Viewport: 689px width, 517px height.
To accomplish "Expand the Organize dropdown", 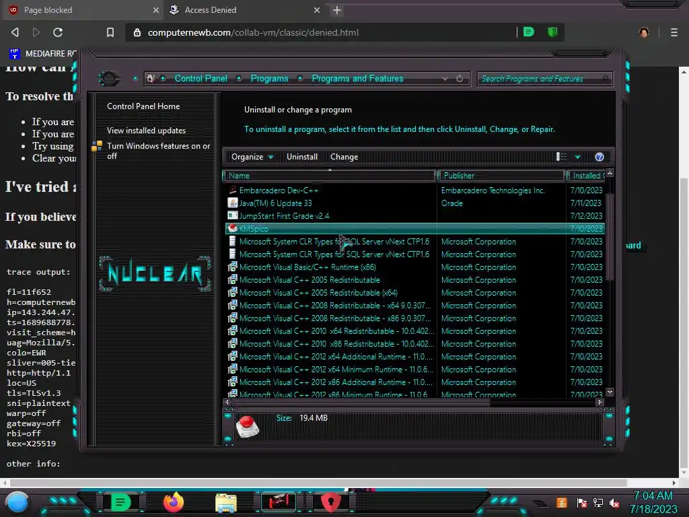I will pos(252,157).
